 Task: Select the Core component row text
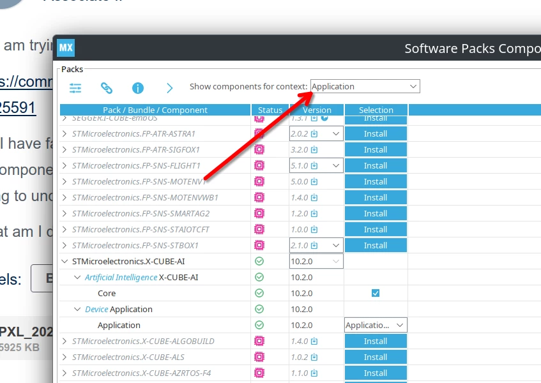(x=107, y=294)
